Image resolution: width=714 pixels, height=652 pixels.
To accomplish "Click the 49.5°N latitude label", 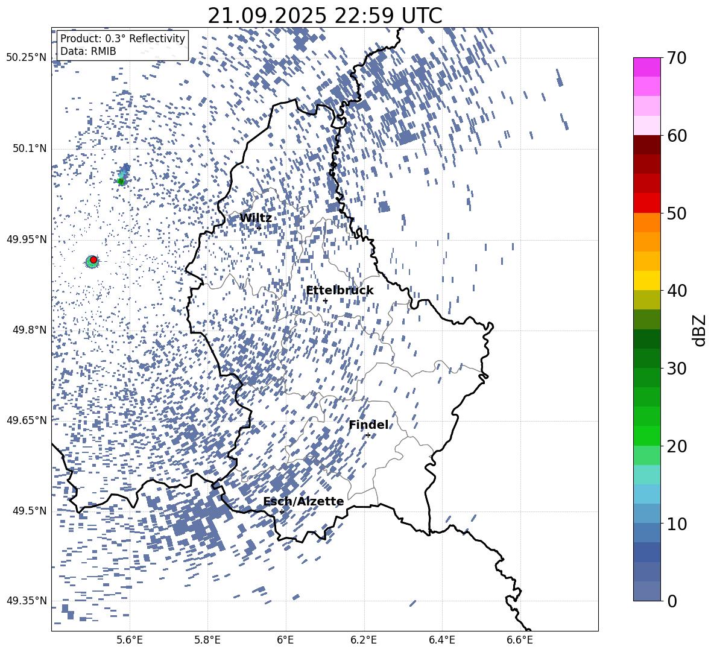I will pyautogui.click(x=29, y=511).
